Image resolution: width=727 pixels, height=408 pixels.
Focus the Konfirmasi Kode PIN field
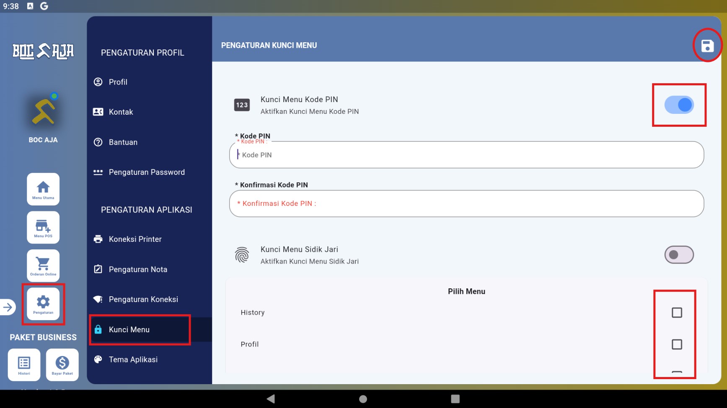(x=466, y=204)
